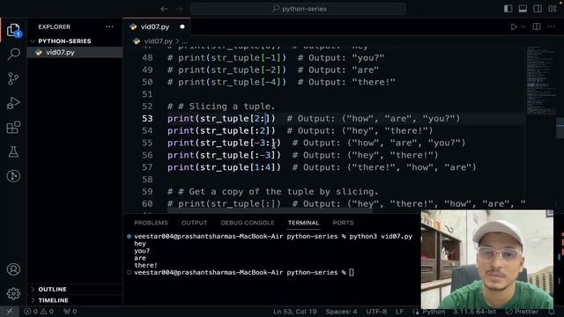The width and height of the screenshot is (564, 317).
Task: Toggle bottom panel layout icon
Action: point(523,9)
